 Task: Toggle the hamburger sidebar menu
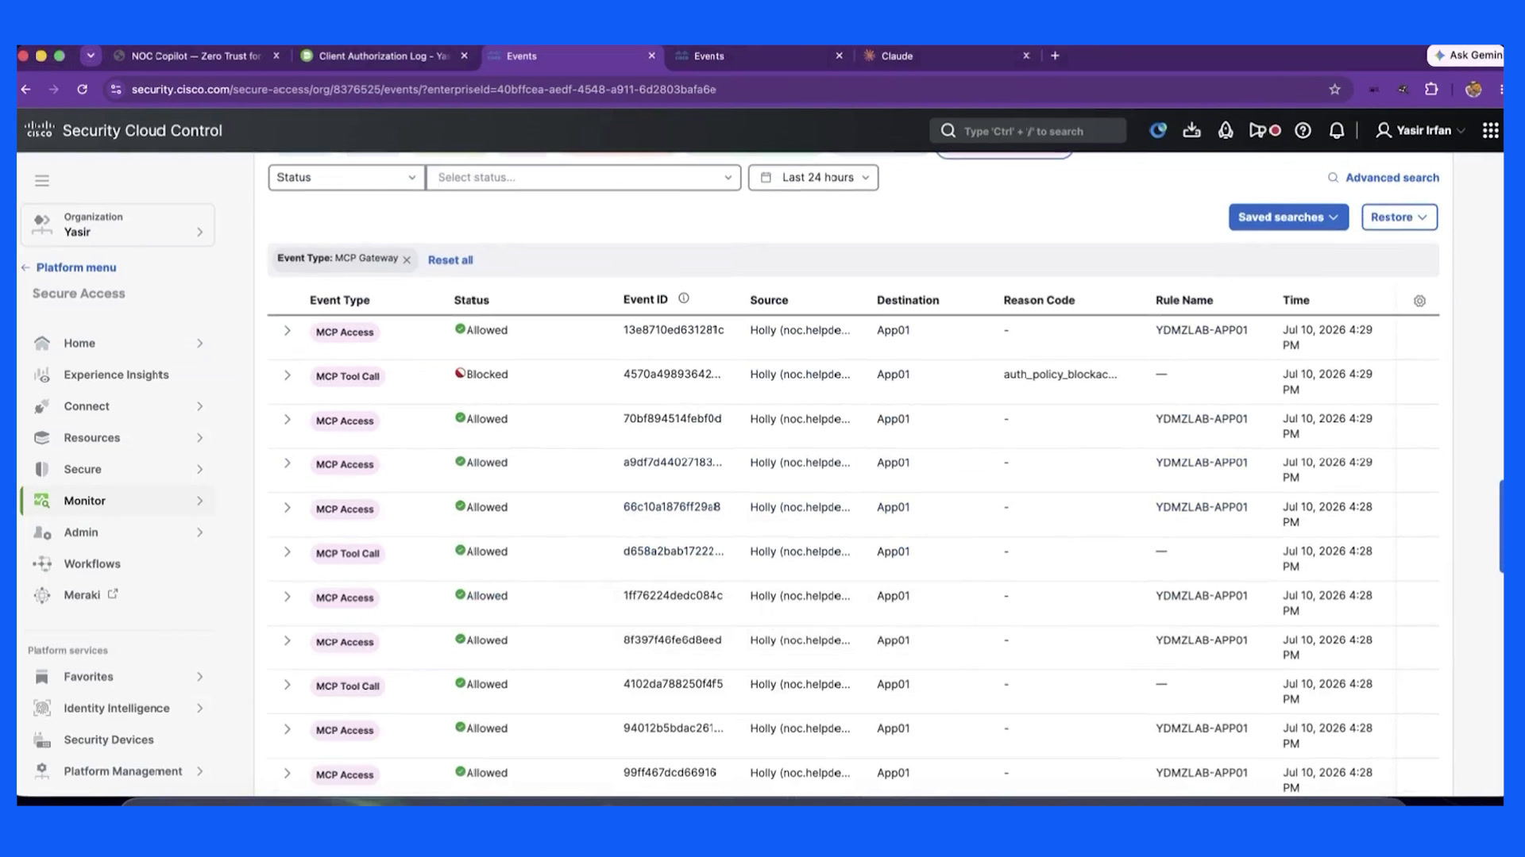click(42, 181)
